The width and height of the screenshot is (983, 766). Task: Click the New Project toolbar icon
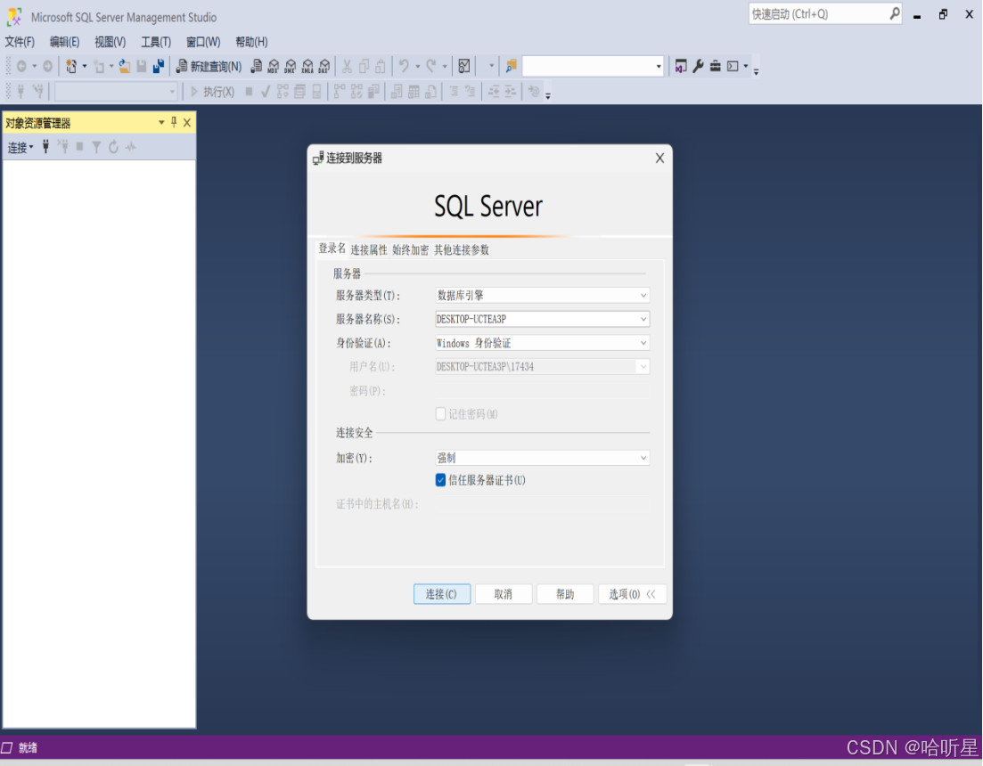(x=70, y=67)
